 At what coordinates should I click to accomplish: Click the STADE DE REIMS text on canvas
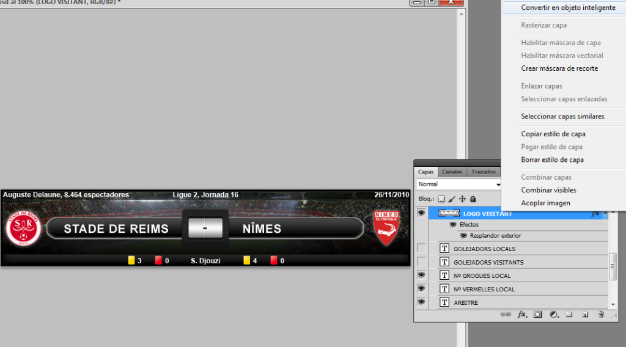click(x=116, y=228)
